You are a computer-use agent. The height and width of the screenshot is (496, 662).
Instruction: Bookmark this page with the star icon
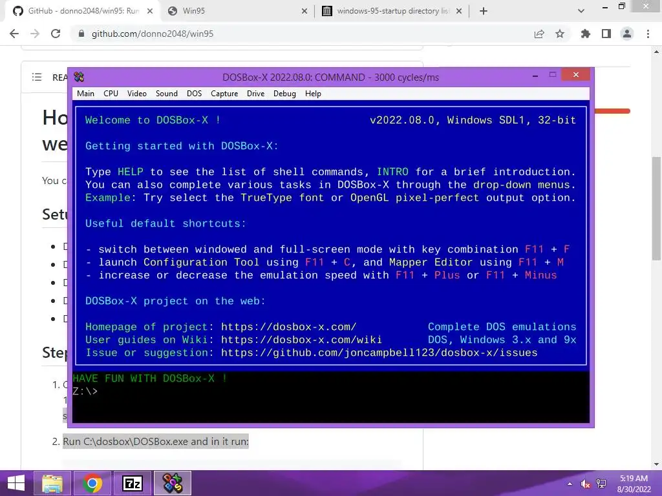point(560,34)
